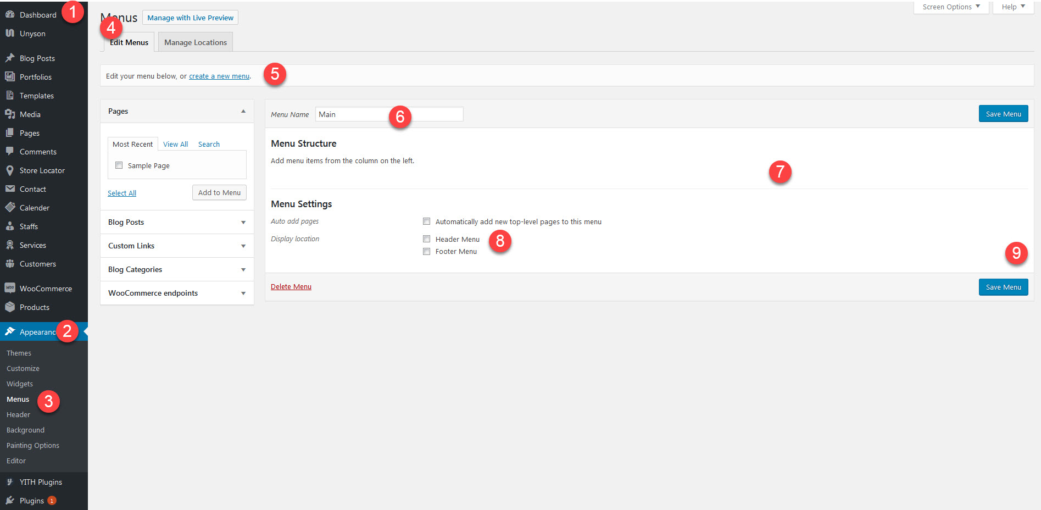Open Comments from the sidebar icon
The width and height of the screenshot is (1041, 510).
tap(10, 151)
